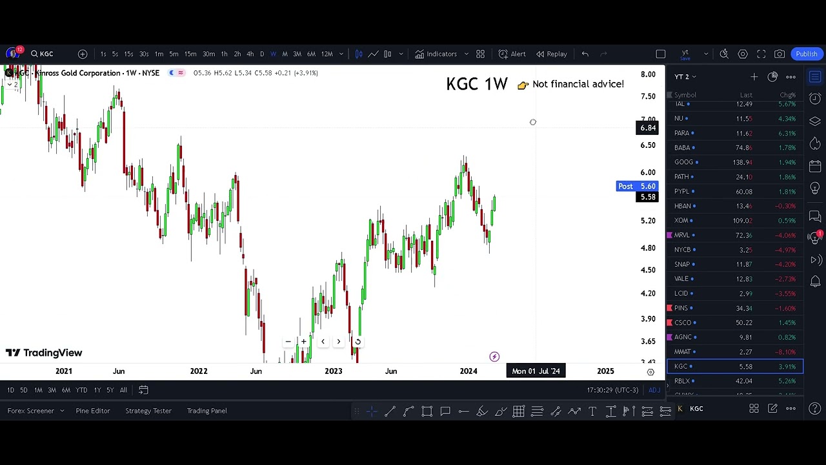826x465 pixels.
Task: Expand the timeframe interval dropdown
Action: [341, 54]
